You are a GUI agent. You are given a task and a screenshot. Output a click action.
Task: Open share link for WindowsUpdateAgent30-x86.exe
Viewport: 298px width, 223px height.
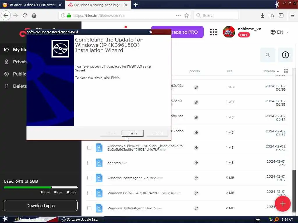[x=196, y=208]
